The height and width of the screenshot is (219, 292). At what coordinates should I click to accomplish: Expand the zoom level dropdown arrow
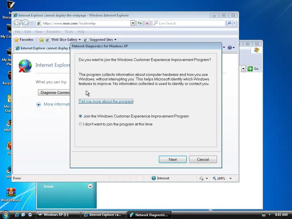(230, 179)
